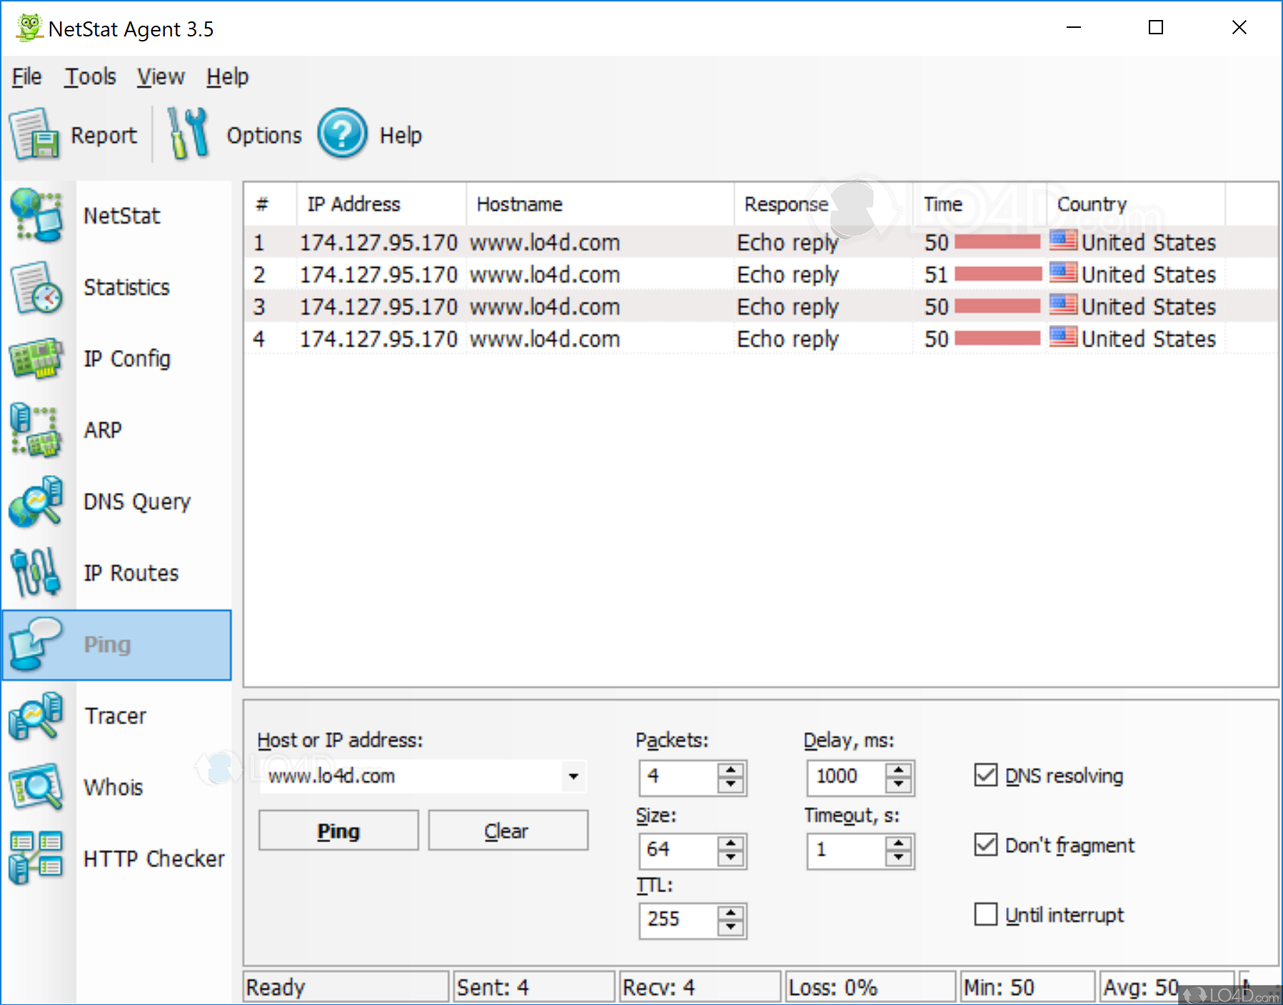
Task: Disable DNS resolving
Action: (x=985, y=776)
